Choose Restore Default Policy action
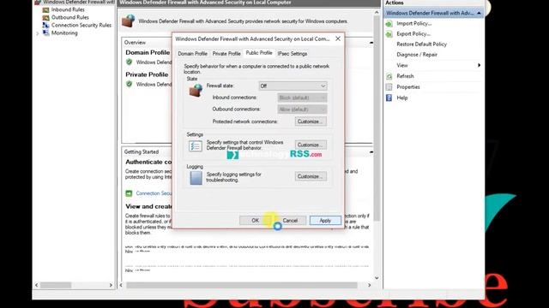Image resolution: width=549 pixels, height=308 pixels. 421,44
